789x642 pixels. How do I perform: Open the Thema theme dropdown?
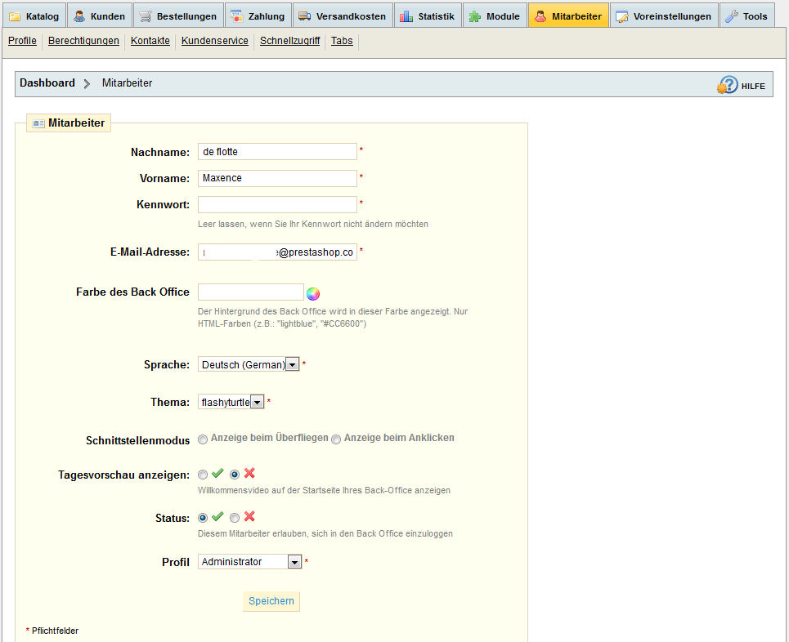pos(231,402)
